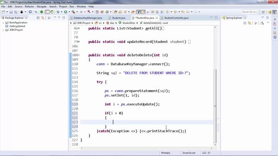
Task: Expand folded getAll method at line 46
Action: [79, 28]
